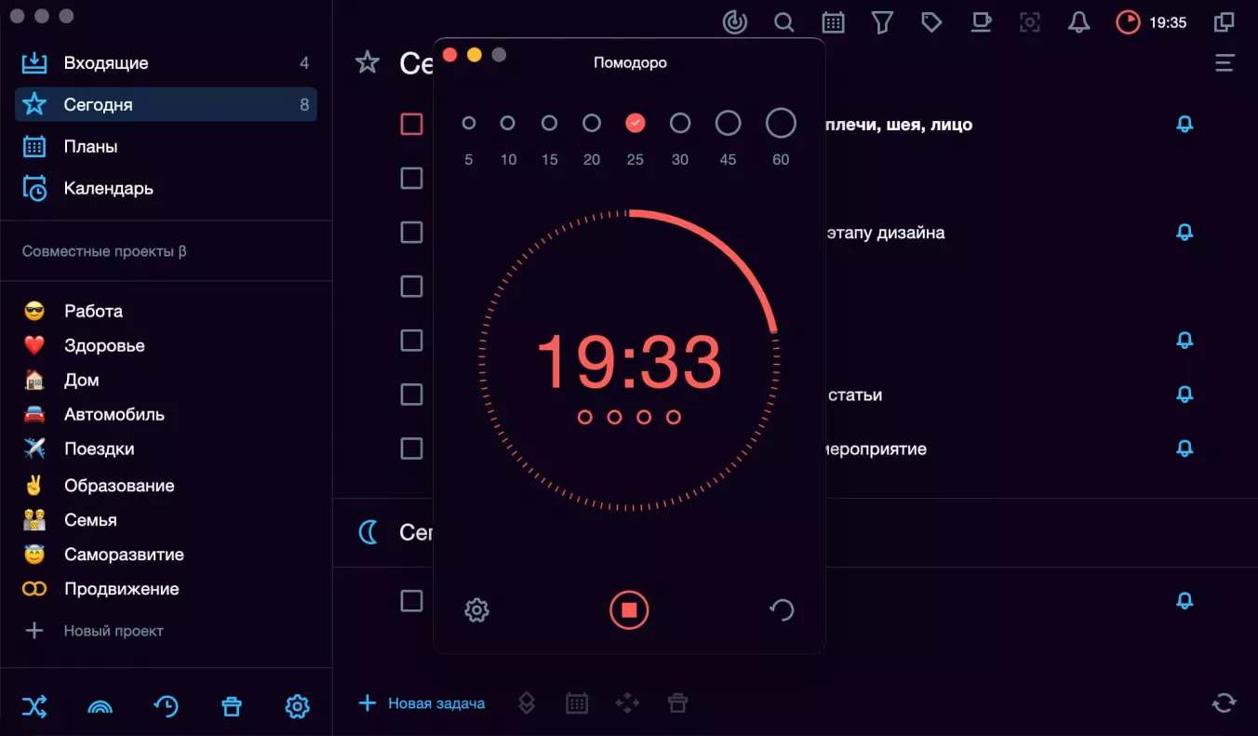Reset the Pomodoro timer with circular arrow
Viewport: 1258px width, 736px height.
pyautogui.click(x=782, y=610)
